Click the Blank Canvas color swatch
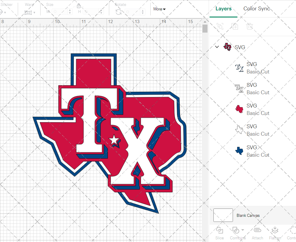 click(x=223, y=215)
